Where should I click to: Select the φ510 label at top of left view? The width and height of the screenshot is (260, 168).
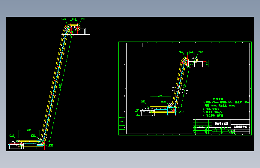coord(64,19)
